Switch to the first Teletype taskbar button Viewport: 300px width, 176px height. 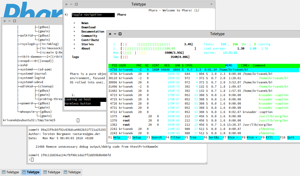tap(10, 172)
